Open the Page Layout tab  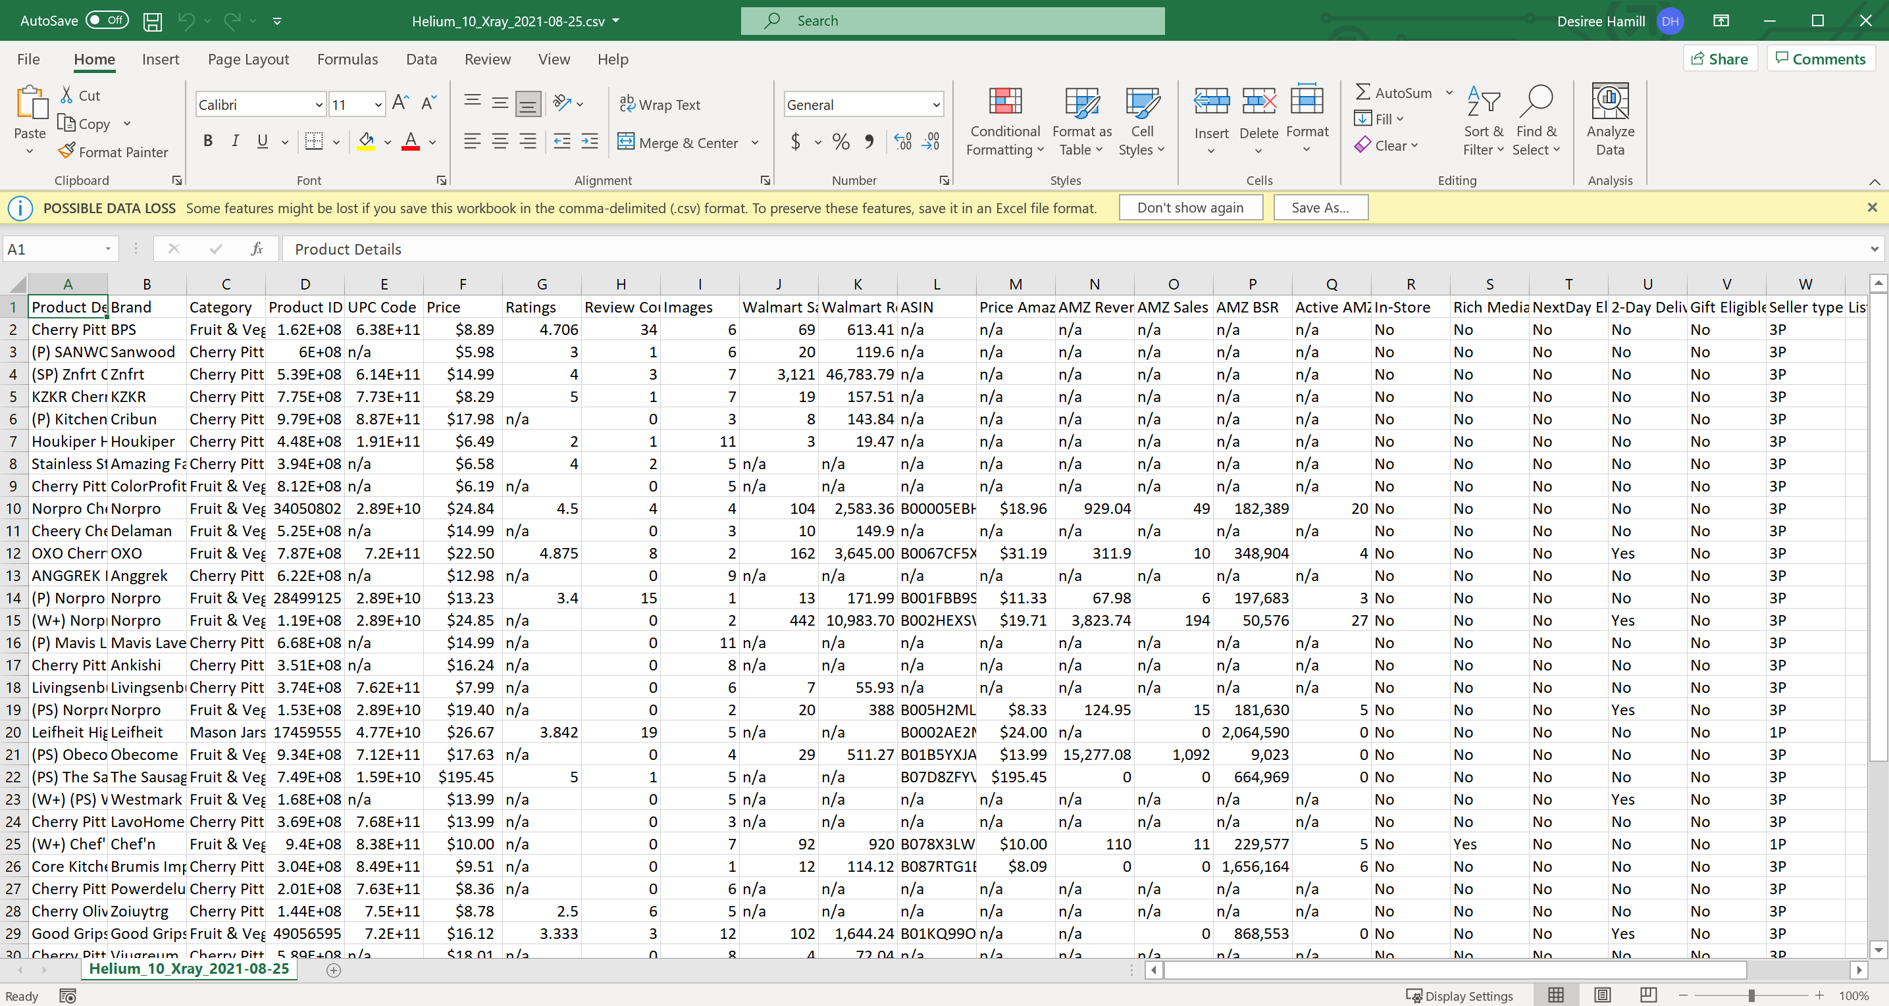(248, 59)
